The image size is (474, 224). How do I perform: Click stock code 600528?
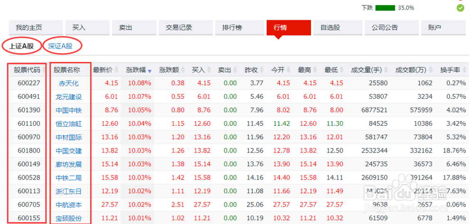29,177
